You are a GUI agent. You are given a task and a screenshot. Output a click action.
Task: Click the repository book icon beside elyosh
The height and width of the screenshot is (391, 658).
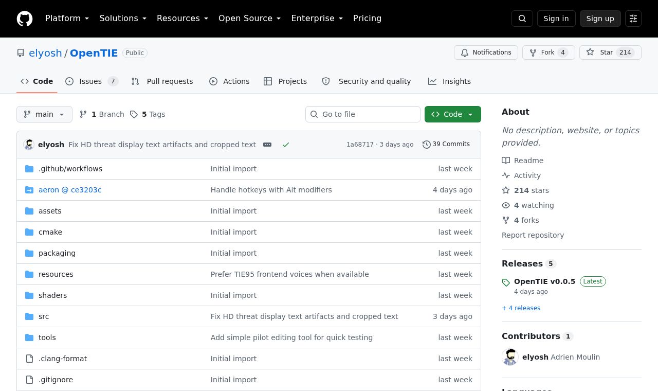(21, 53)
